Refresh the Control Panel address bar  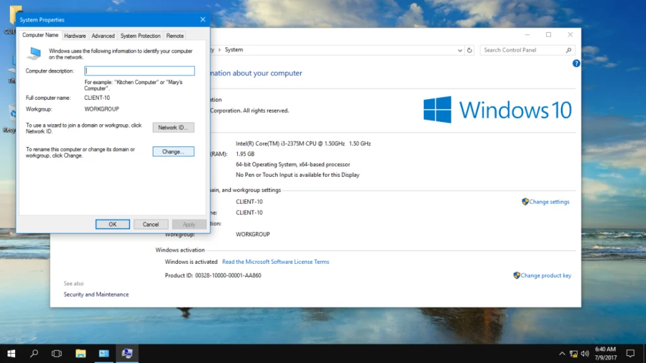coord(469,50)
